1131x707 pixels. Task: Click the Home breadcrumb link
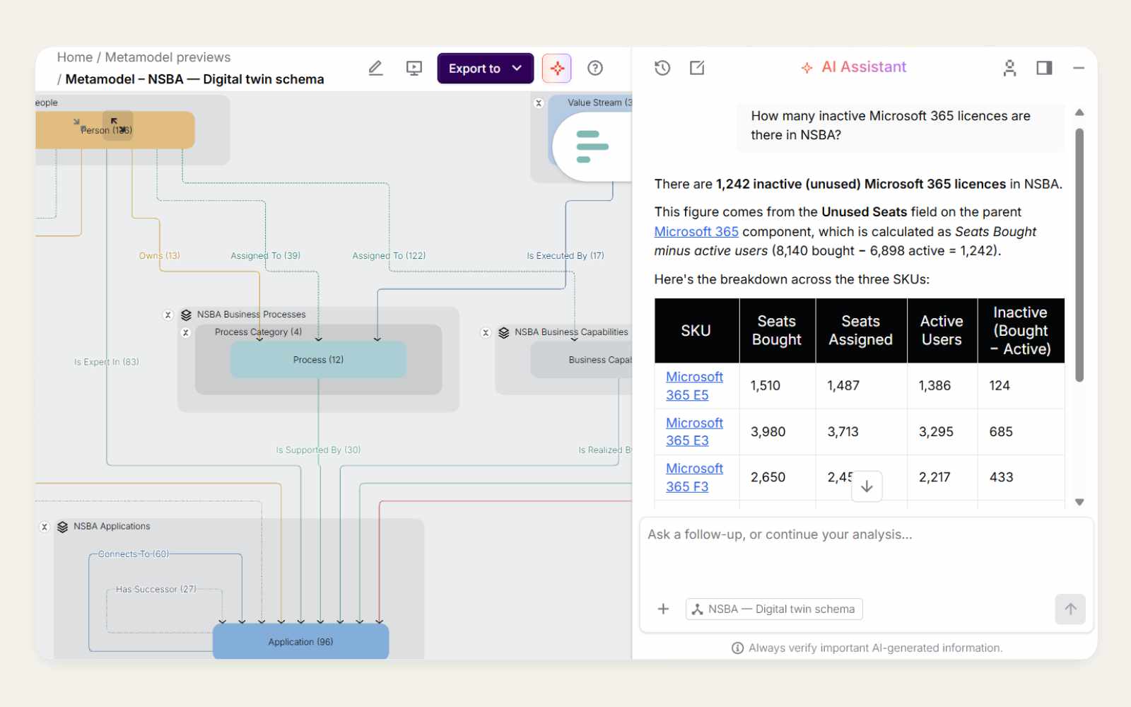pos(75,57)
